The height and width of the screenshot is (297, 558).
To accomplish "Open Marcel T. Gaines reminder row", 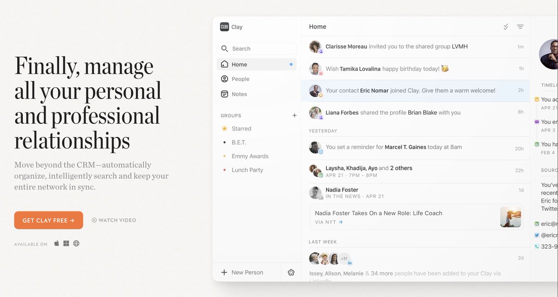I will click(x=416, y=148).
